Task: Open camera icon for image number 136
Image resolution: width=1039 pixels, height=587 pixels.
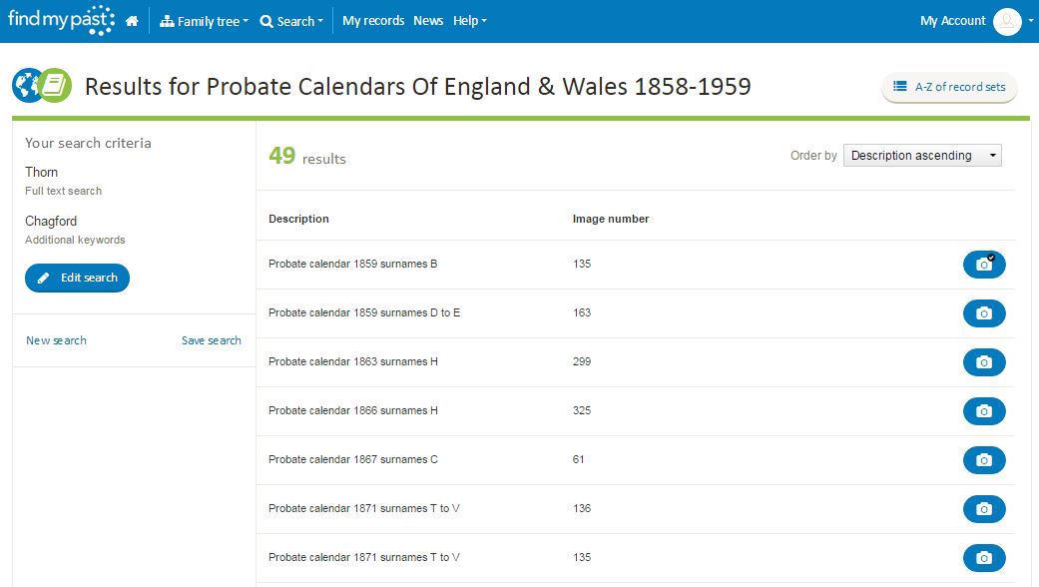Action: 984,509
